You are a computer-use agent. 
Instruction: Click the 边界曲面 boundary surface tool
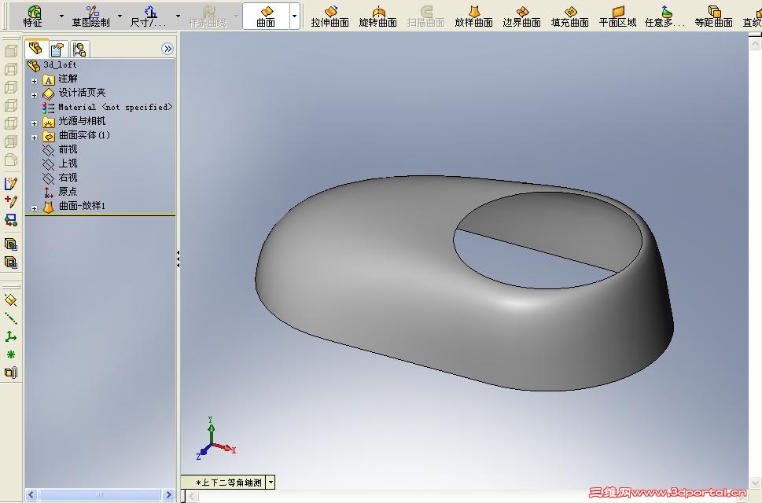click(522, 16)
